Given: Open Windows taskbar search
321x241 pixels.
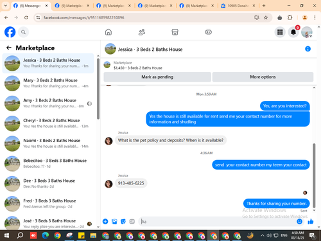Looking at the screenshot, I should click(20, 236).
